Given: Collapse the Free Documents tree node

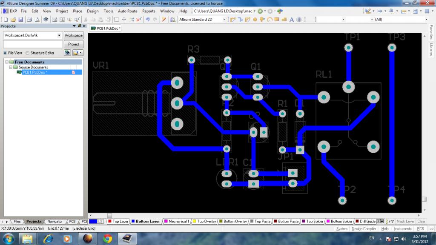Looking at the screenshot, I should 7,62.
